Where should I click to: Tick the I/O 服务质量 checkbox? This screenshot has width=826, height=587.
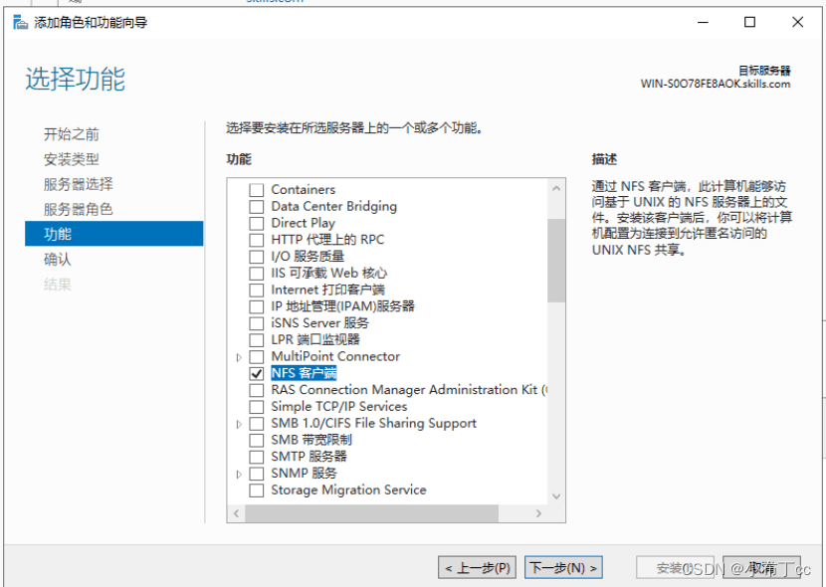[257, 257]
